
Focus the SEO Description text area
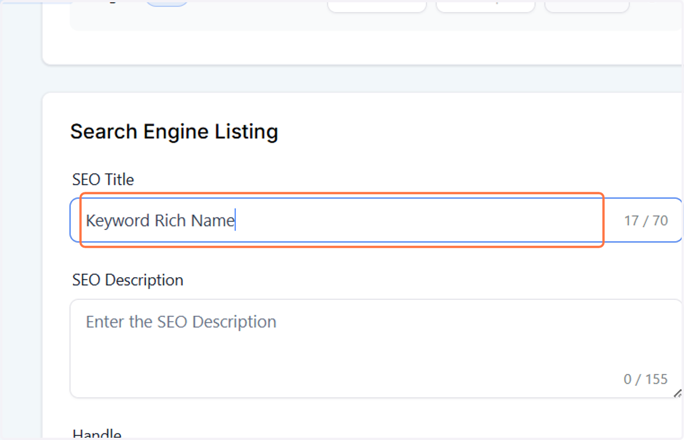pyautogui.click(x=376, y=348)
